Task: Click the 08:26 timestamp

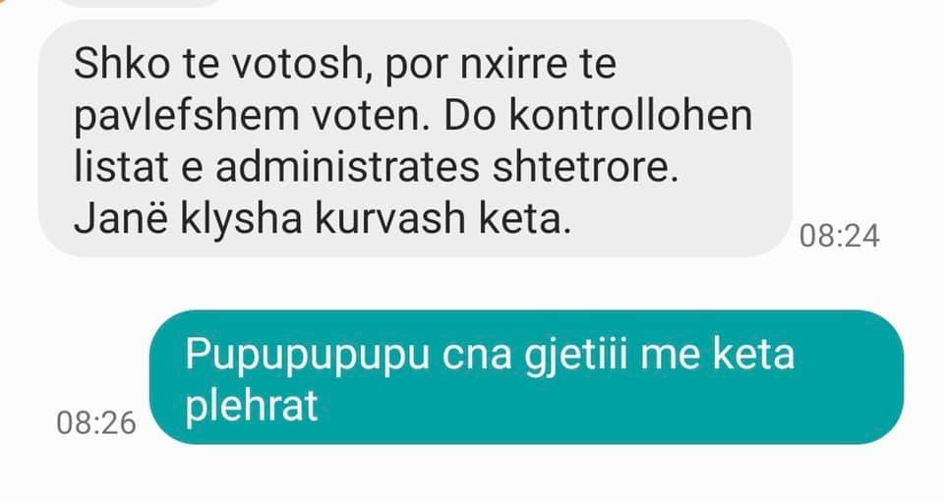Action: (96, 422)
